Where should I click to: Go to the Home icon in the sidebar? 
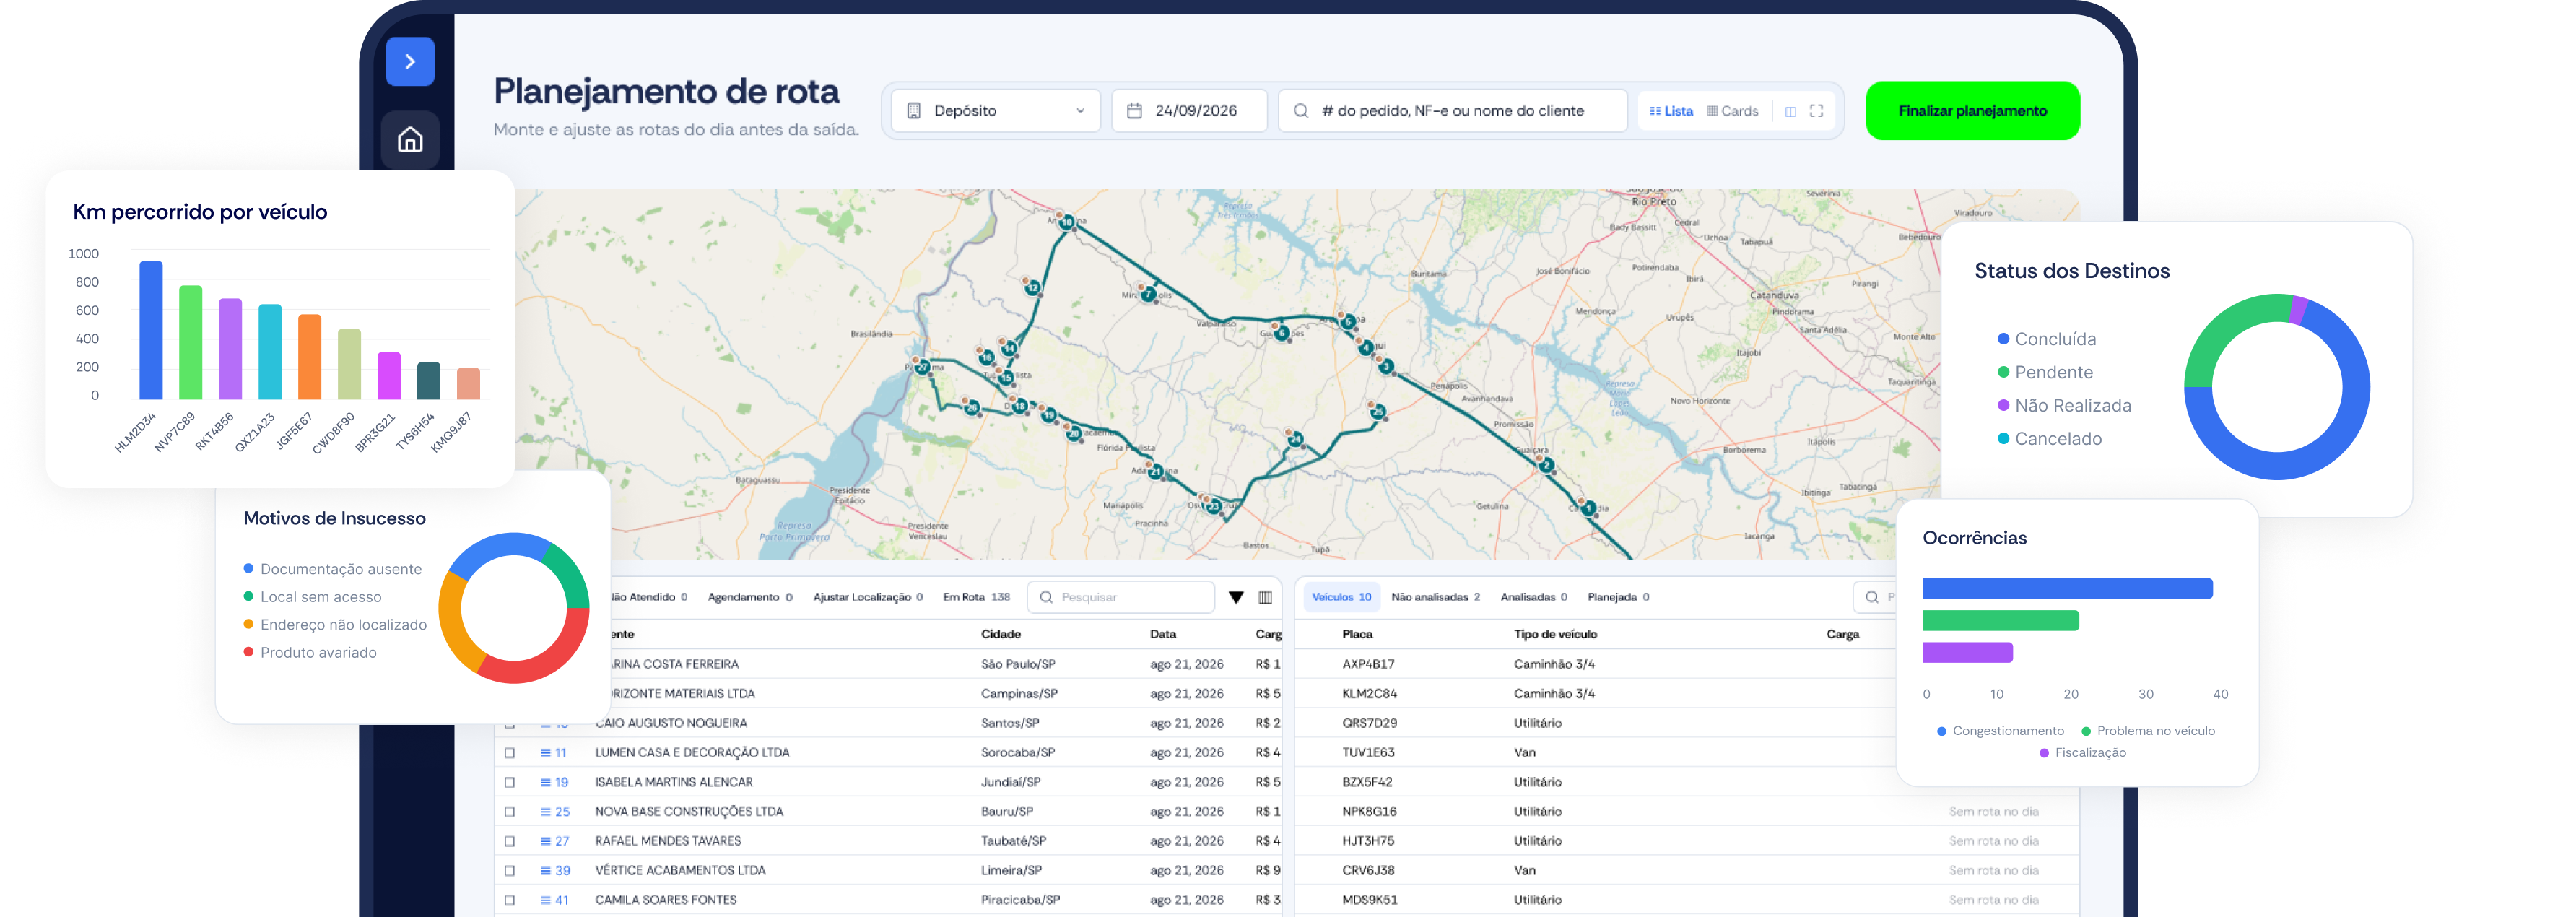pyautogui.click(x=410, y=140)
